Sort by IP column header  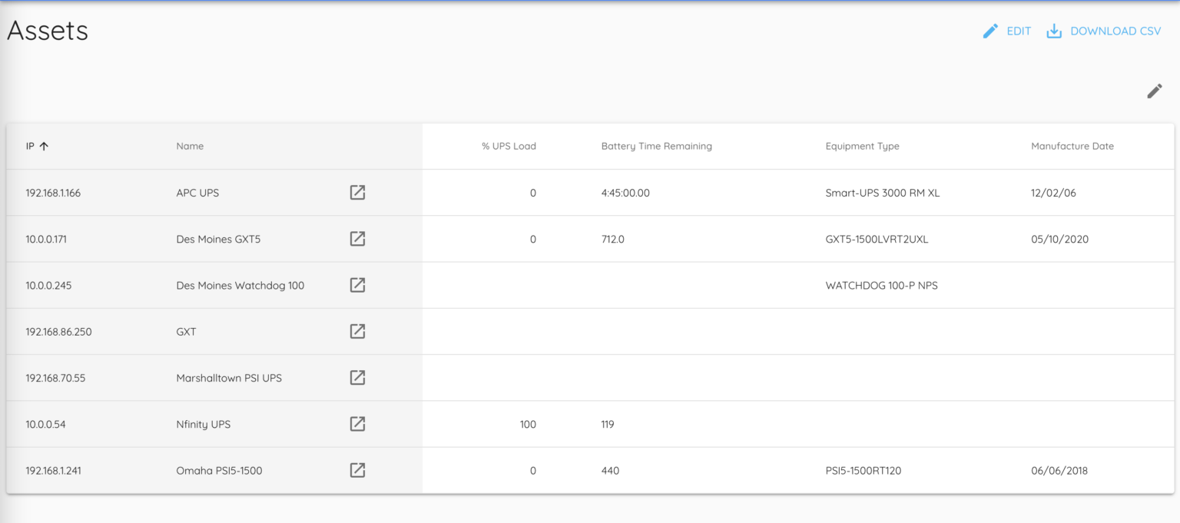coord(30,146)
